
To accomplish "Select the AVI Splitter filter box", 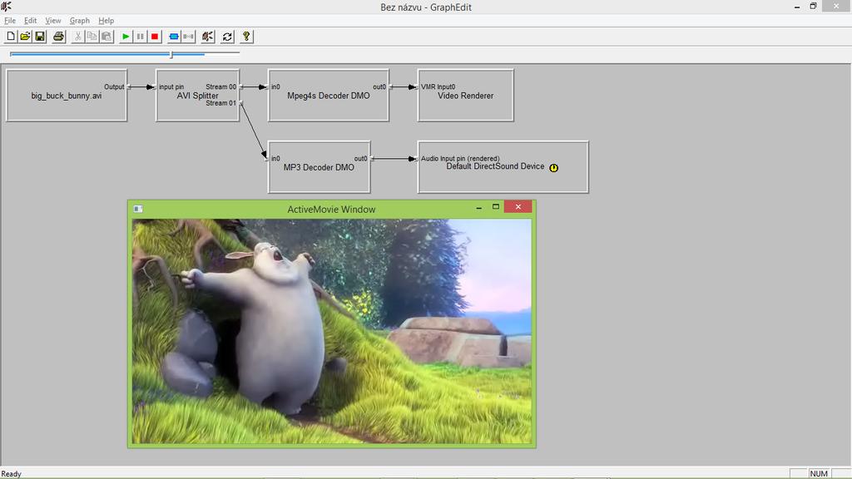I will point(197,96).
